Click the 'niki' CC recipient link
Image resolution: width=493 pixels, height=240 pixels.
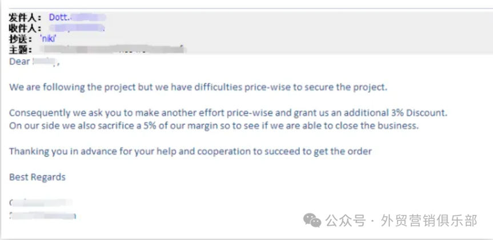click(x=49, y=39)
